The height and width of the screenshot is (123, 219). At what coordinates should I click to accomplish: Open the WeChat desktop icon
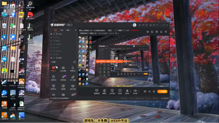[13, 27]
